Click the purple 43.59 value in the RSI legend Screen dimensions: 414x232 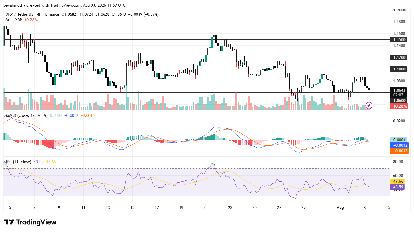(39, 162)
